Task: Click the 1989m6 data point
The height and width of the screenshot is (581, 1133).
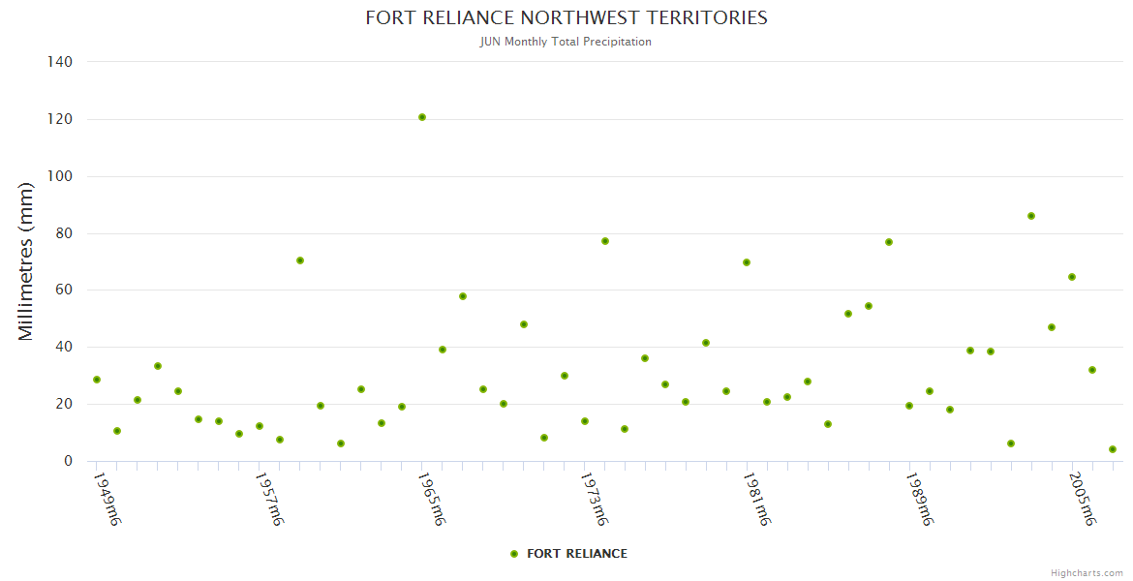Action: (909, 406)
